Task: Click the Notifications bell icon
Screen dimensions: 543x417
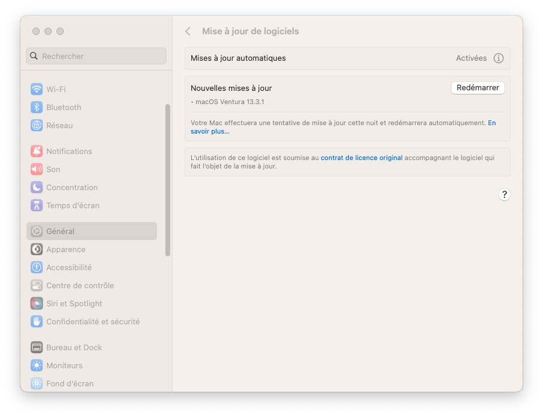Action: 37,151
